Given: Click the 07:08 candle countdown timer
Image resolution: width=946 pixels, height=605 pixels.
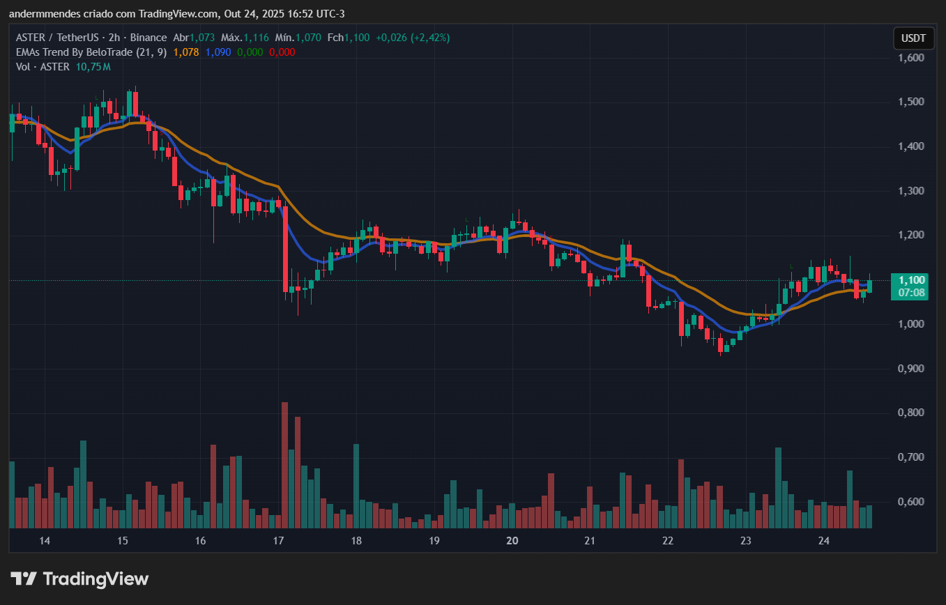Looking at the screenshot, I should coord(912,293).
